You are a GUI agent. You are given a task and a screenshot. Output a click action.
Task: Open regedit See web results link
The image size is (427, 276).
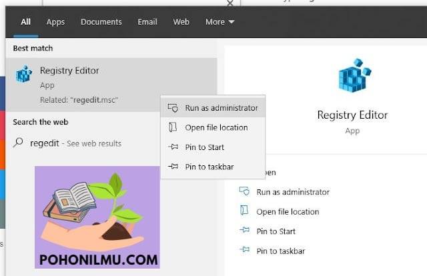click(x=75, y=143)
